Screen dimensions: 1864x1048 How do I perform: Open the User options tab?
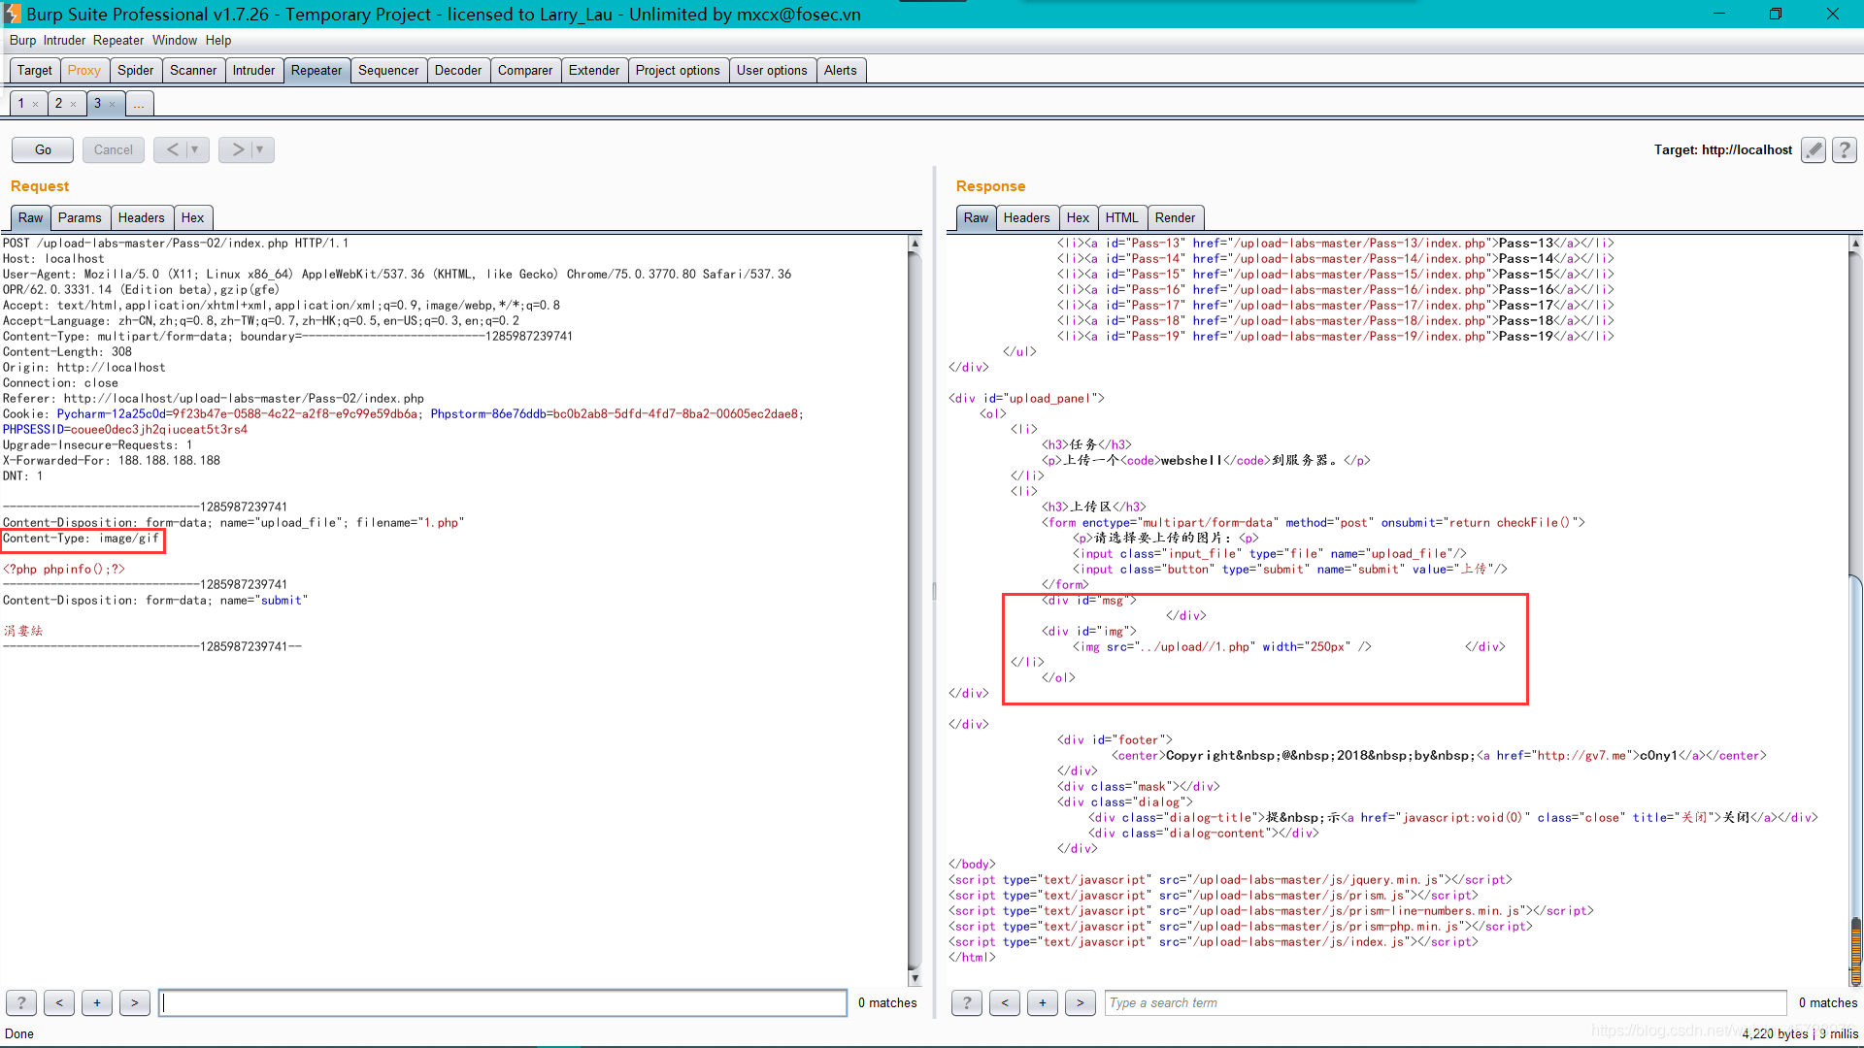point(772,70)
